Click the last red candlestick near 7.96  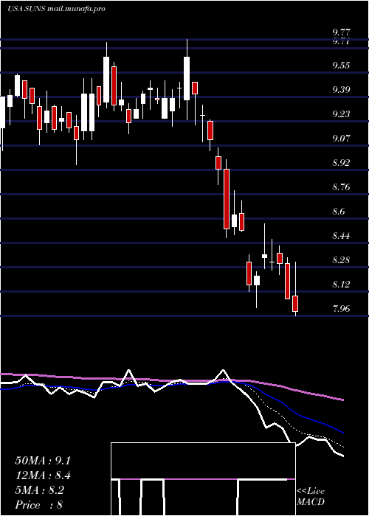click(295, 304)
